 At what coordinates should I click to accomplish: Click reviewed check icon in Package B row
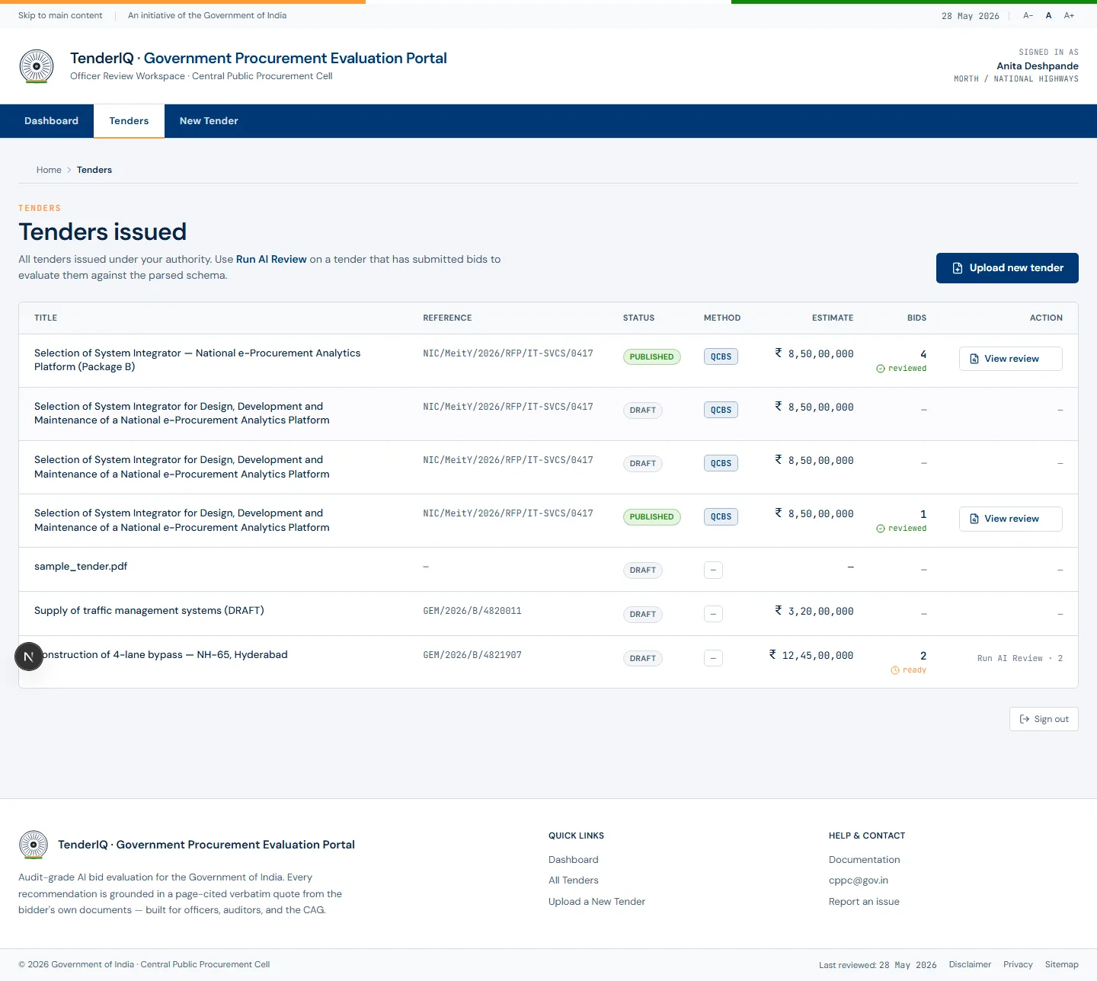[881, 369]
